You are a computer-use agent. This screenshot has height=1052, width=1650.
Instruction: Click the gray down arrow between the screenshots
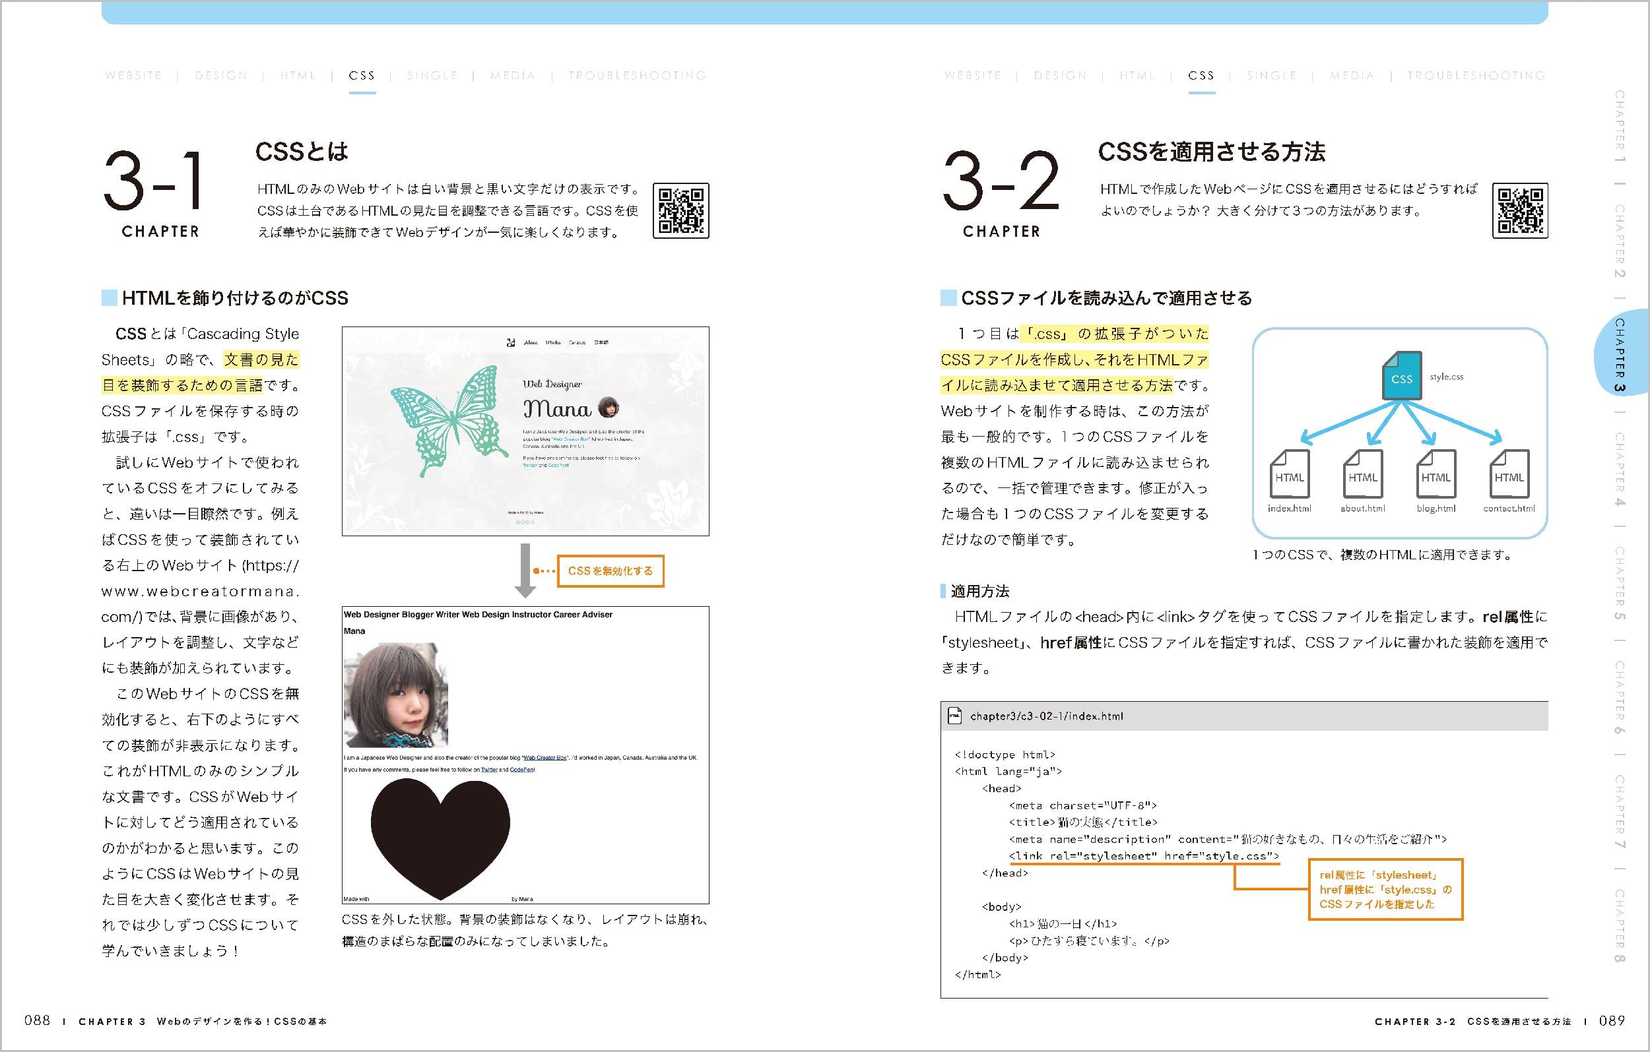coord(525,570)
